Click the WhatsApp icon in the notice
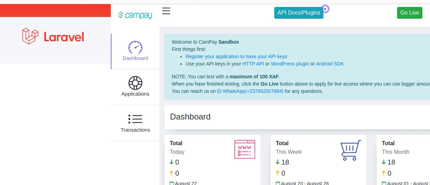The width and height of the screenshot is (430, 185). point(219,91)
